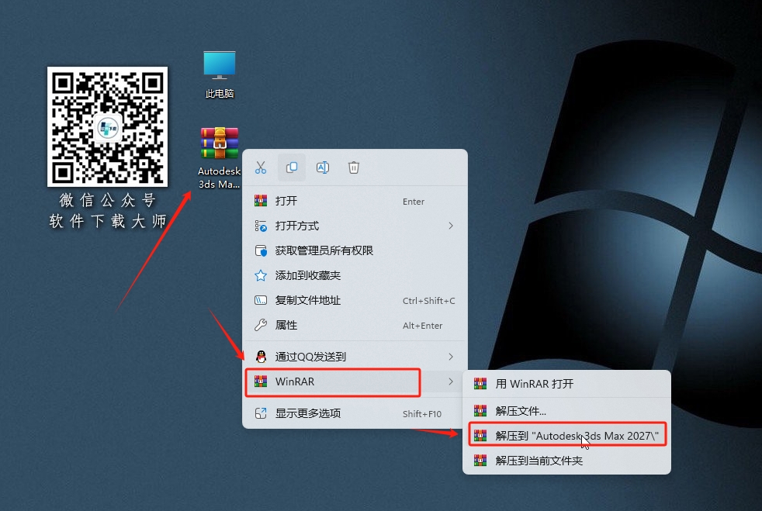Click the link icon on 复制文件地址

262,300
